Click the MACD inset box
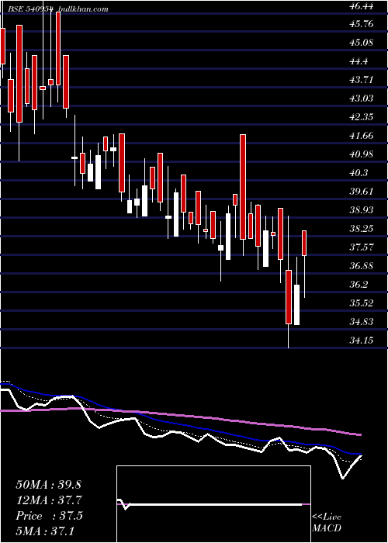 pyautogui.click(x=213, y=504)
